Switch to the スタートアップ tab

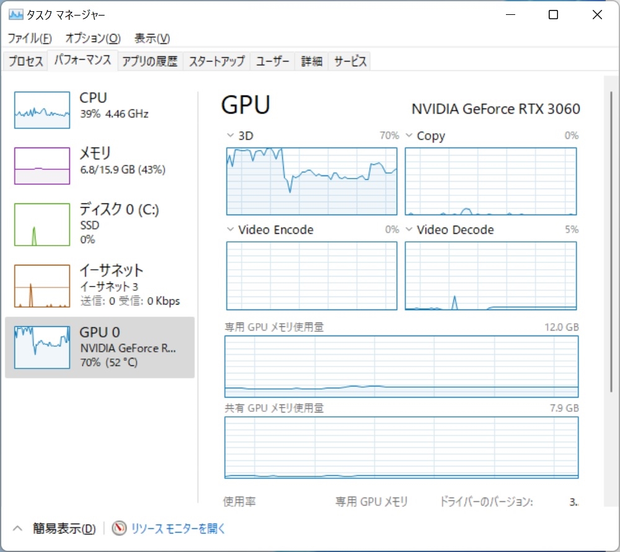pyautogui.click(x=216, y=61)
